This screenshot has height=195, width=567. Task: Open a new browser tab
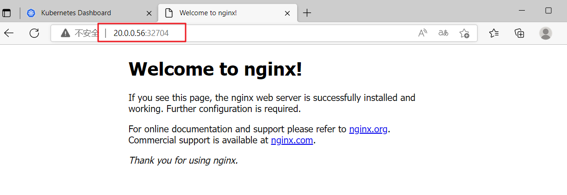click(x=307, y=13)
